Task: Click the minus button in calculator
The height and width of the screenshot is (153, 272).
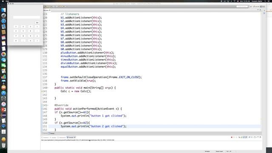Action: (x=37, y=31)
